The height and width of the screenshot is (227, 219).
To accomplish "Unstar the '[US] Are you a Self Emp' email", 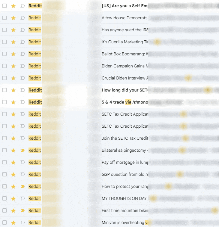I will [13, 6].
